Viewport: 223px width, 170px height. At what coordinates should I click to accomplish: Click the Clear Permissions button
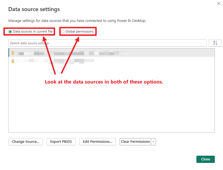pos(135,142)
